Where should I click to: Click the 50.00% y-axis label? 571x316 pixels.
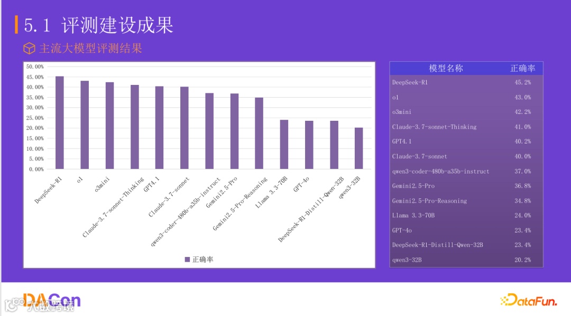click(x=35, y=66)
